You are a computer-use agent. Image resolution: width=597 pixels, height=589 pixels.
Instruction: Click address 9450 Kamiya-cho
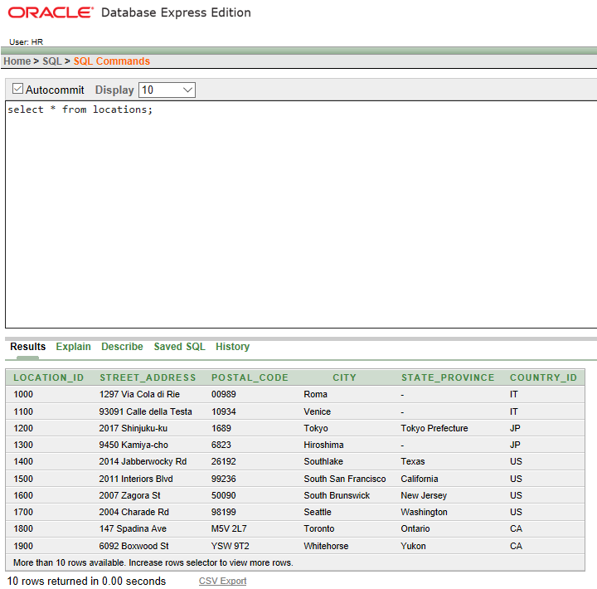coord(133,445)
